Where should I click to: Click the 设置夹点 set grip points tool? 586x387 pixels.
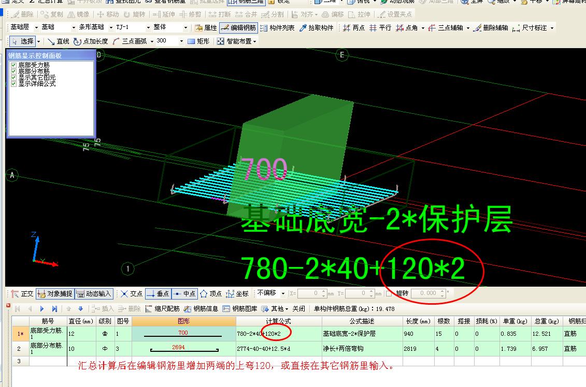pos(395,14)
